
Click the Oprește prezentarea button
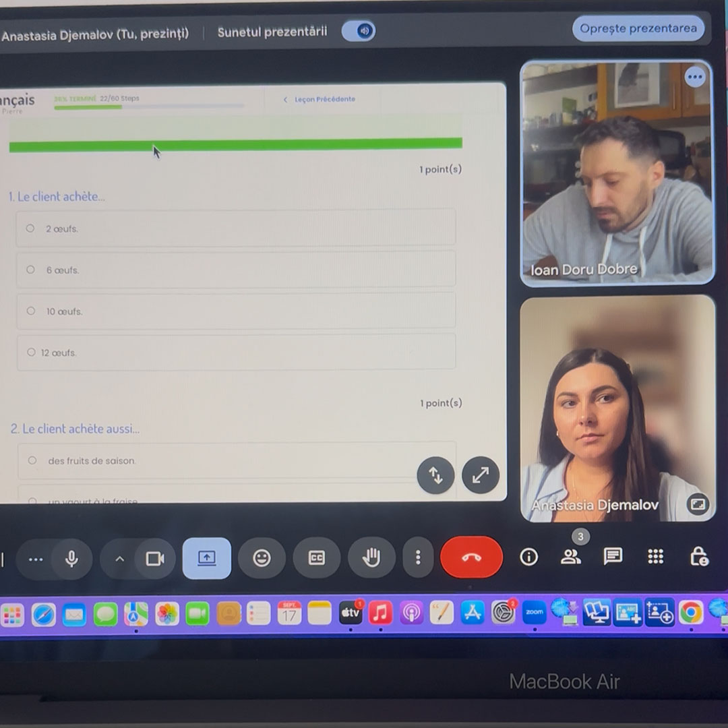(638, 29)
